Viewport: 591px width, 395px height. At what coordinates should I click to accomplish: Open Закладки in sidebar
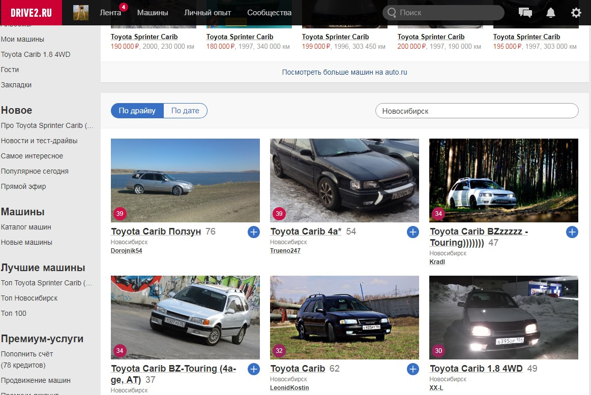pos(16,85)
